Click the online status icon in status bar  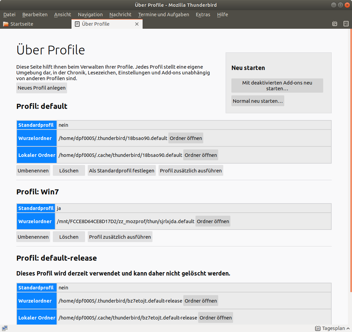pyautogui.click(x=5, y=328)
